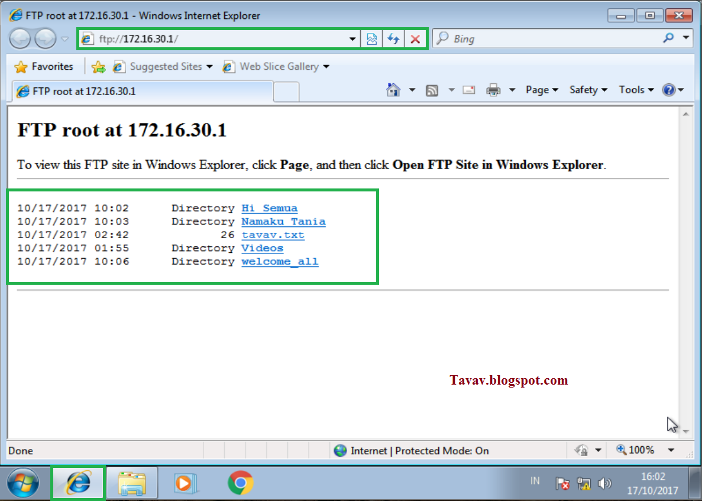
Task: Open the tavav.txt file link
Action: tap(273, 235)
